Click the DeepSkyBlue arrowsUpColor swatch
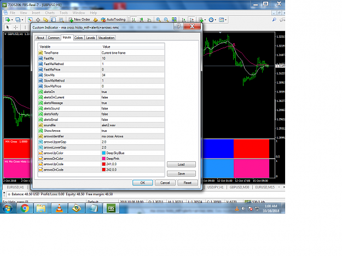This screenshot has height=256, width=342. (103, 153)
